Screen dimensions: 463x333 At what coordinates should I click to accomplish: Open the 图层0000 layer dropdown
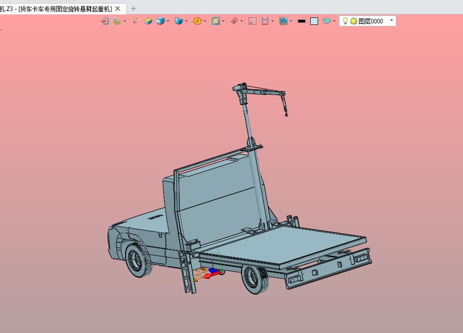[391, 20]
